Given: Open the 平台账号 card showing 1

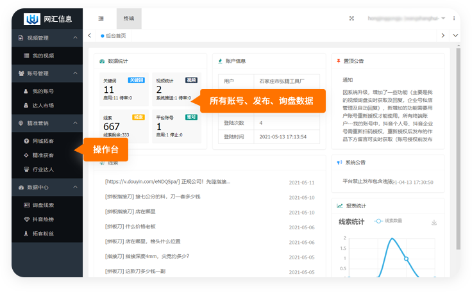Looking at the screenshot, I should click(x=177, y=126).
